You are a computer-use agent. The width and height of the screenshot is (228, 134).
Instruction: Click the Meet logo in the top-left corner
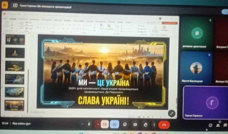point(5,5)
